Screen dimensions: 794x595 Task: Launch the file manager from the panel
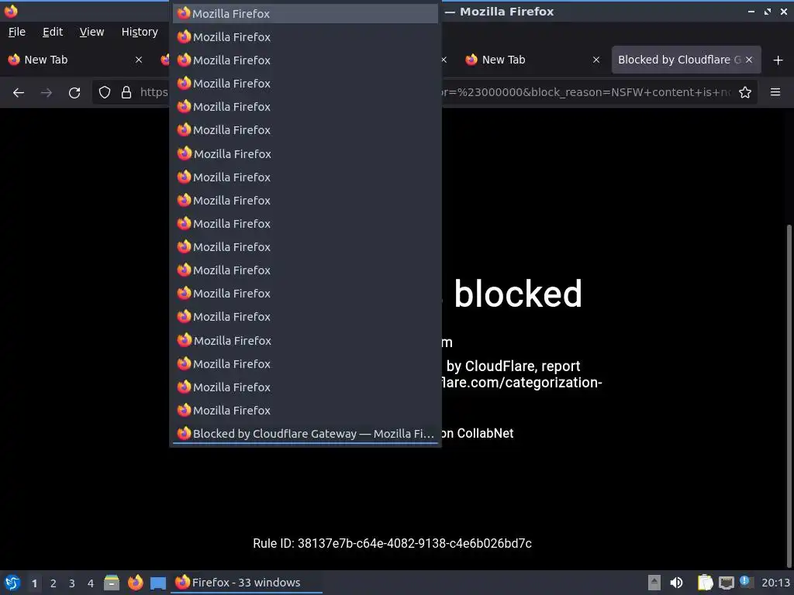112,583
